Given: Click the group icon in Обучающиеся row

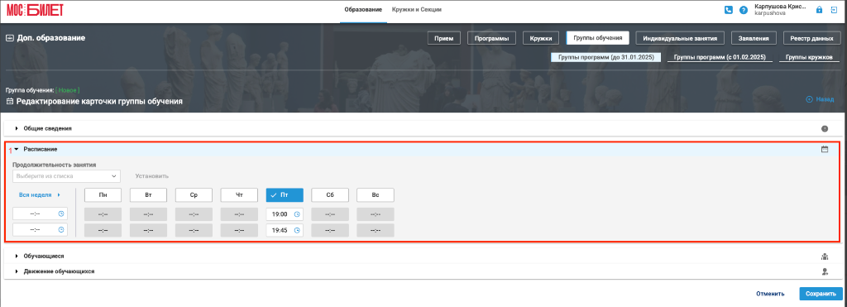Looking at the screenshot, I should click(x=825, y=257).
